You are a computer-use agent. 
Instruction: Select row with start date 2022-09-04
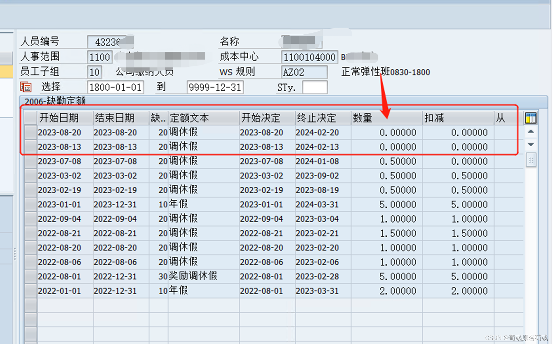(31, 219)
